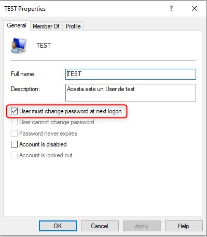Confirm changes with the OK button
The width and height of the screenshot is (207, 237).
coord(58,226)
